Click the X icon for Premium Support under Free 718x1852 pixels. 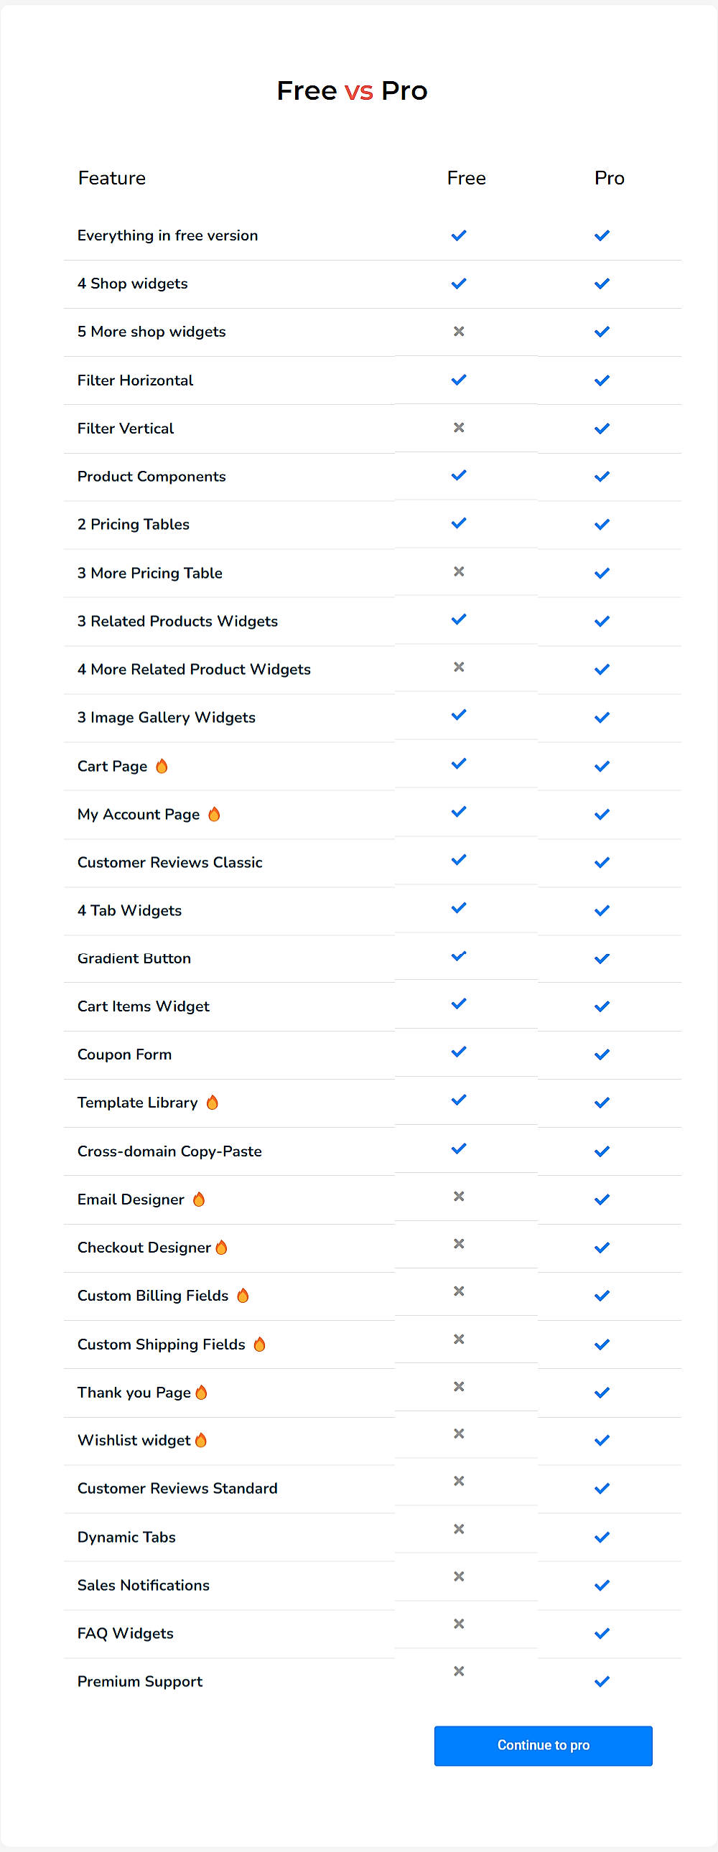tap(459, 1670)
